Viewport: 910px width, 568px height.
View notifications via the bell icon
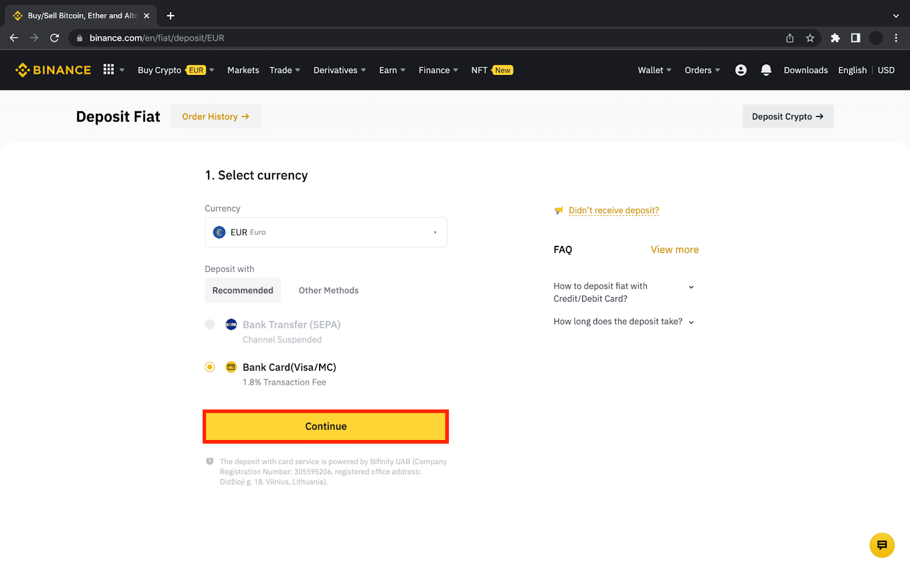(766, 70)
